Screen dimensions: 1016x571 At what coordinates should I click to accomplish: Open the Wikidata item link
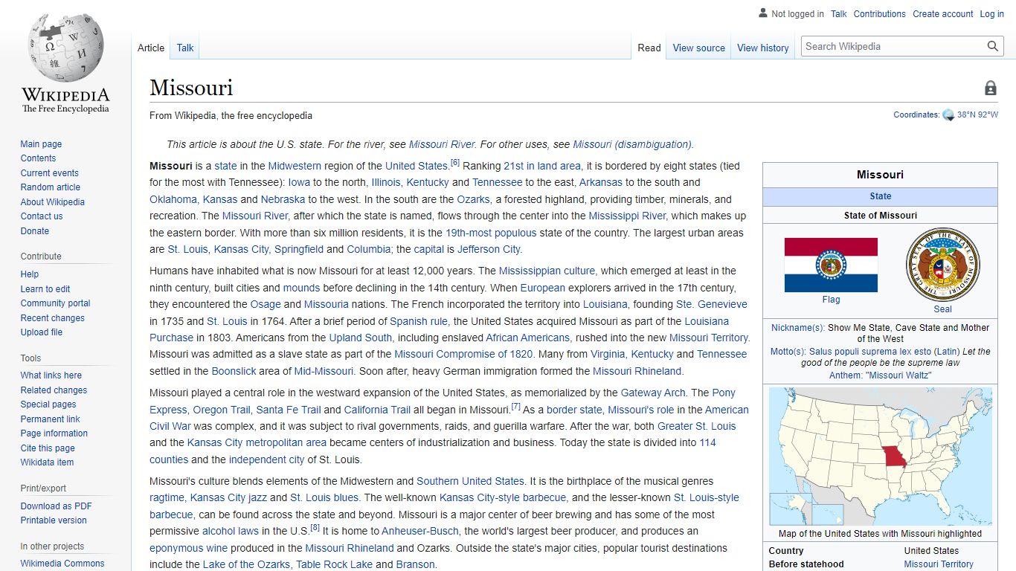(x=47, y=462)
